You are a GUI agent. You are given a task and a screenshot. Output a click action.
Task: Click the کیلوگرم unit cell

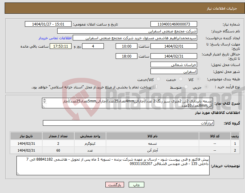coord(90,144)
